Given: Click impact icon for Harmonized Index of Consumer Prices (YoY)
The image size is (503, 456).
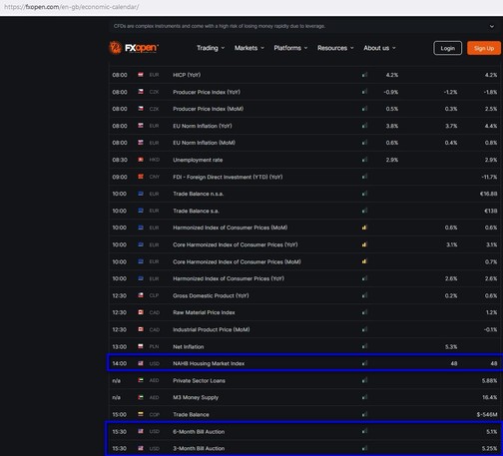Looking at the screenshot, I should click(364, 278).
